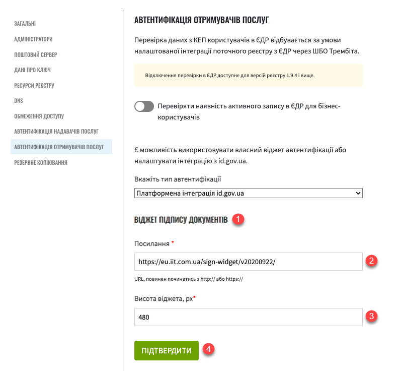Select Поштовий сервер in the sidebar
The width and height of the screenshot is (399, 372).
tap(35, 54)
